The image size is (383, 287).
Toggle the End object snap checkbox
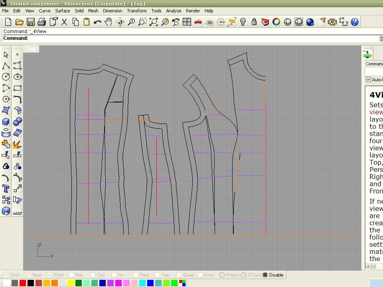[7, 275]
